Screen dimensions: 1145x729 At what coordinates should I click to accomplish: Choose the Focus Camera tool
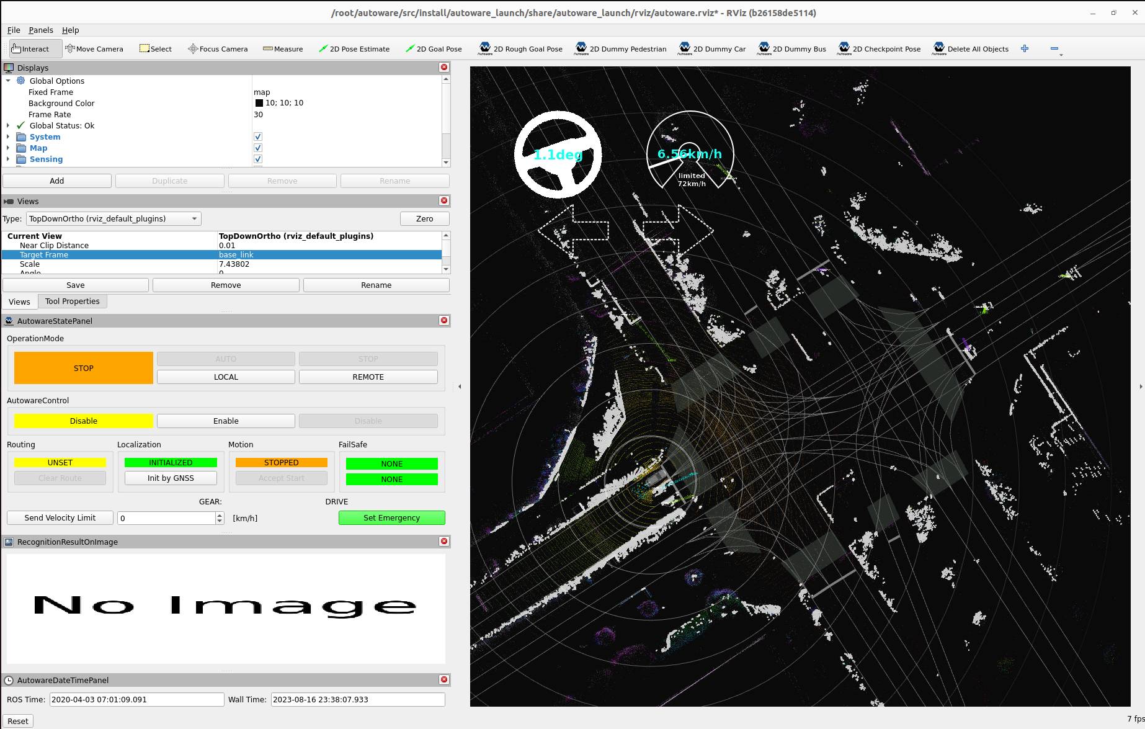(218, 49)
